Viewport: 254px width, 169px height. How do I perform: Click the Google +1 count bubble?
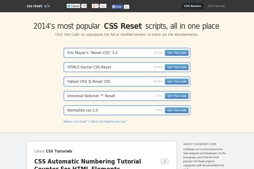click(x=103, y=6)
